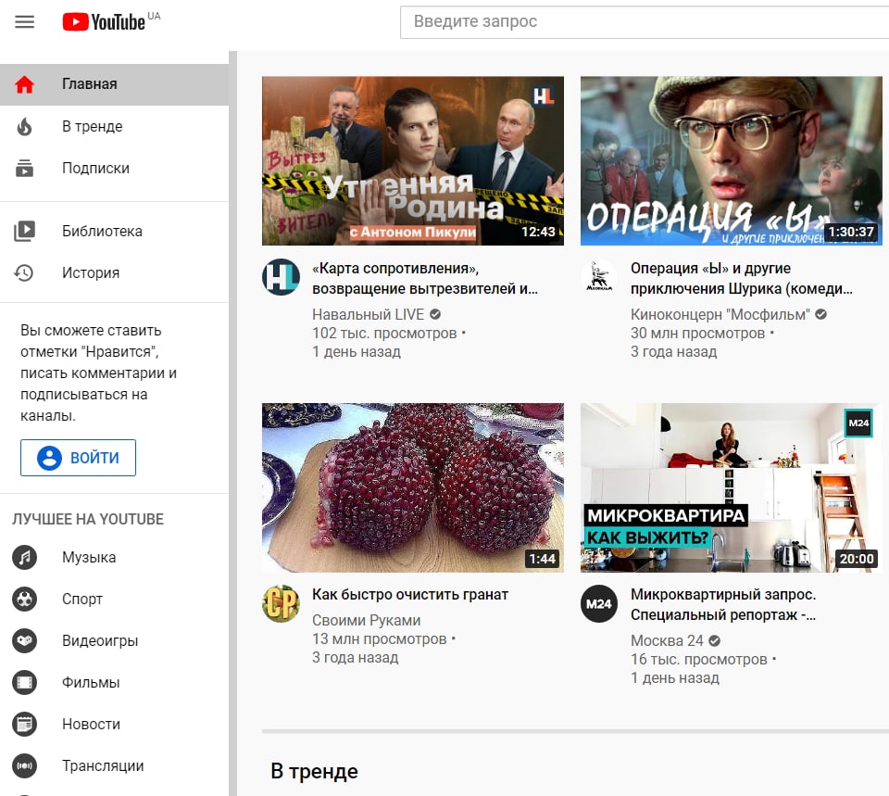The image size is (889, 796).
Task: Open the Москва 24 channel avatar
Action: [599, 603]
